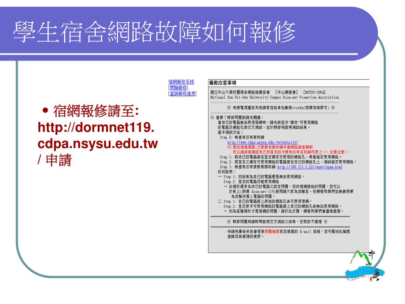Click the Step 0 檢查有沒有被封鎖 line
This screenshot has height=304, width=405.
(x=242, y=137)
